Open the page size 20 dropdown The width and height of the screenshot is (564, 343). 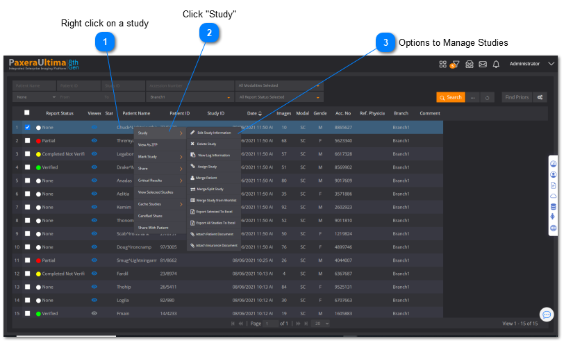320,324
